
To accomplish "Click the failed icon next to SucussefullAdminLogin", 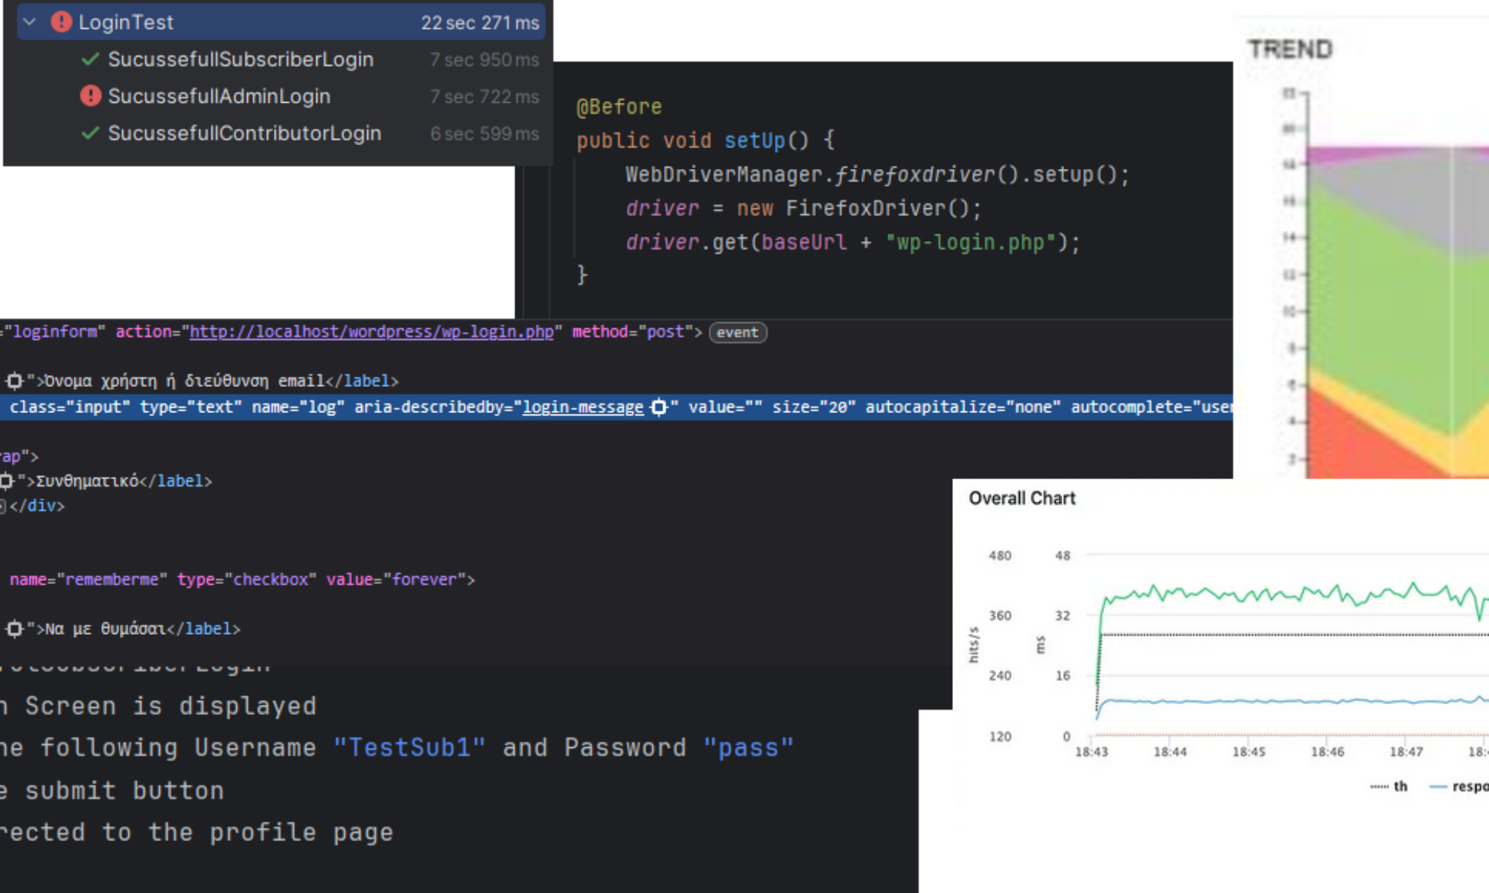I will pyautogui.click(x=90, y=96).
